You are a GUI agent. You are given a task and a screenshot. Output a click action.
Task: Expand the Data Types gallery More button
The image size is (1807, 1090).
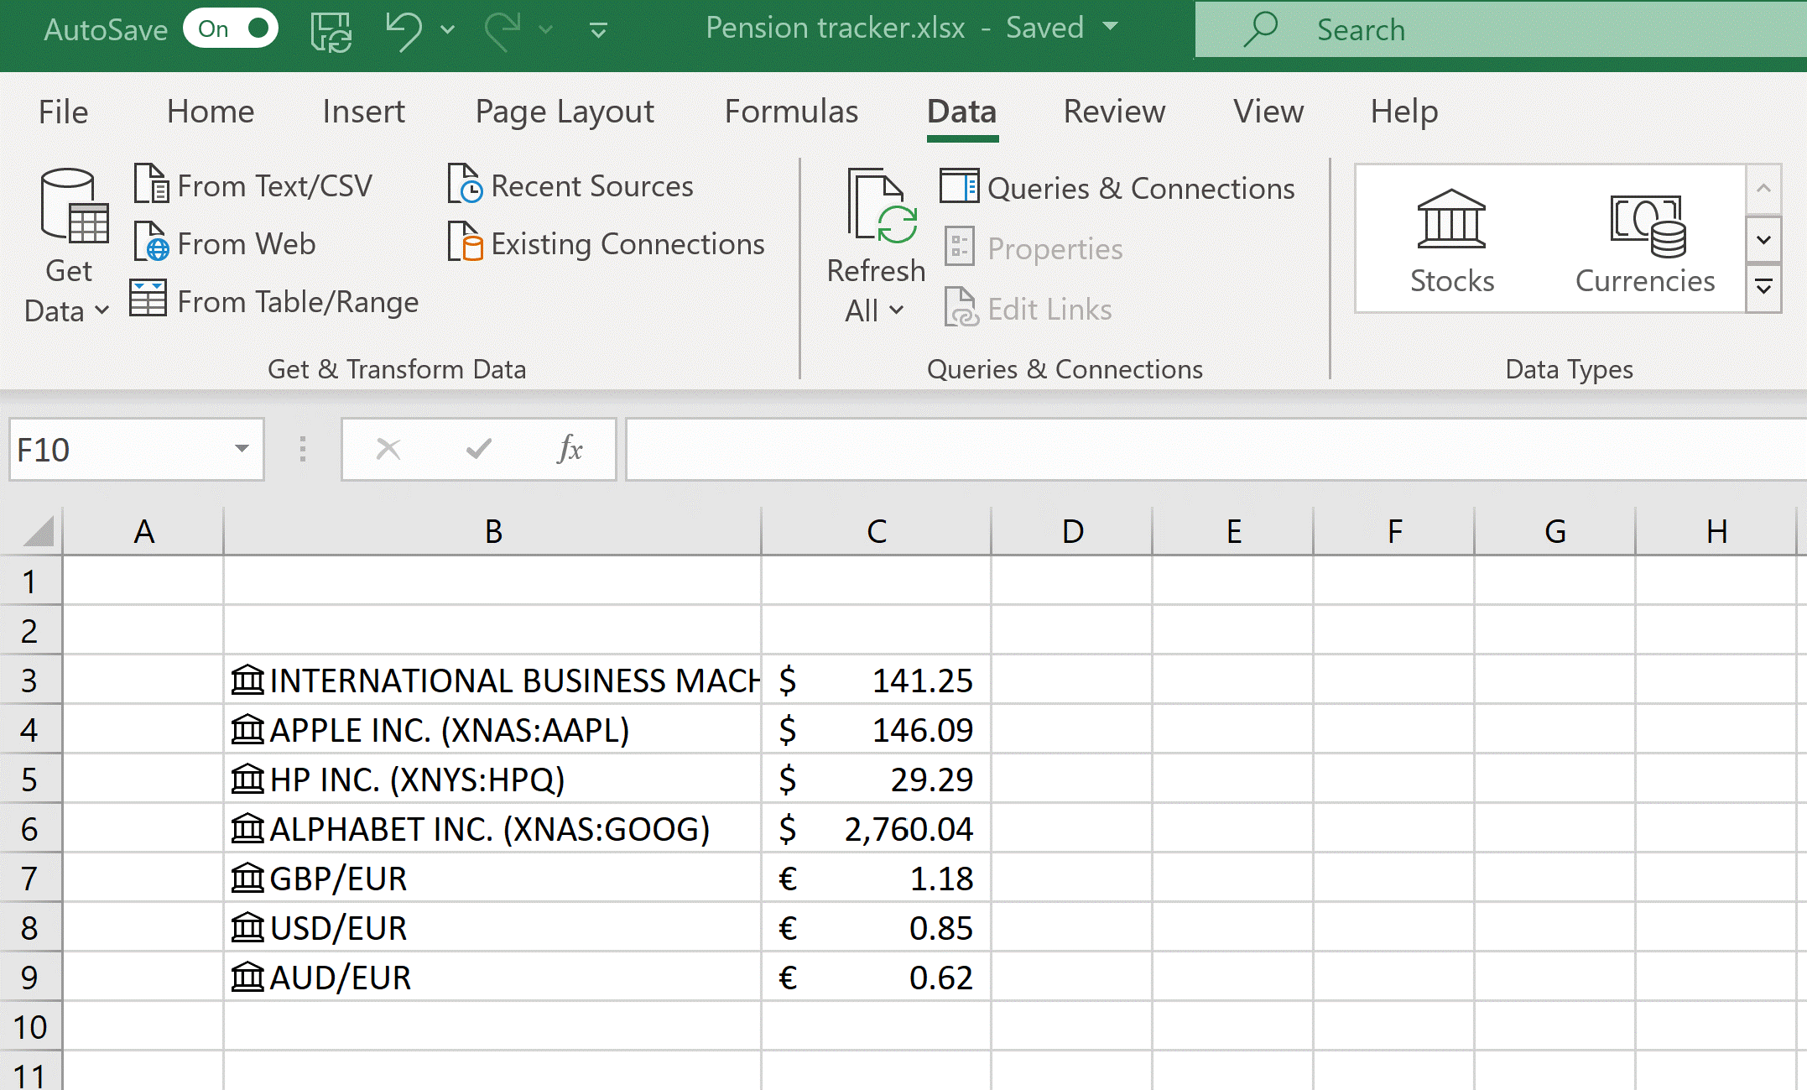1763,288
